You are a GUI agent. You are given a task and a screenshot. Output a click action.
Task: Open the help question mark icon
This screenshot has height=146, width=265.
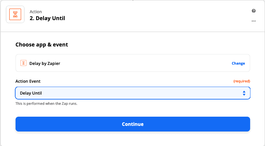tap(253, 11)
